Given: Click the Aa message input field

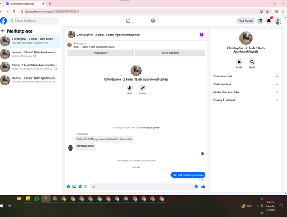Looking at the screenshot, I should tap(145, 187).
